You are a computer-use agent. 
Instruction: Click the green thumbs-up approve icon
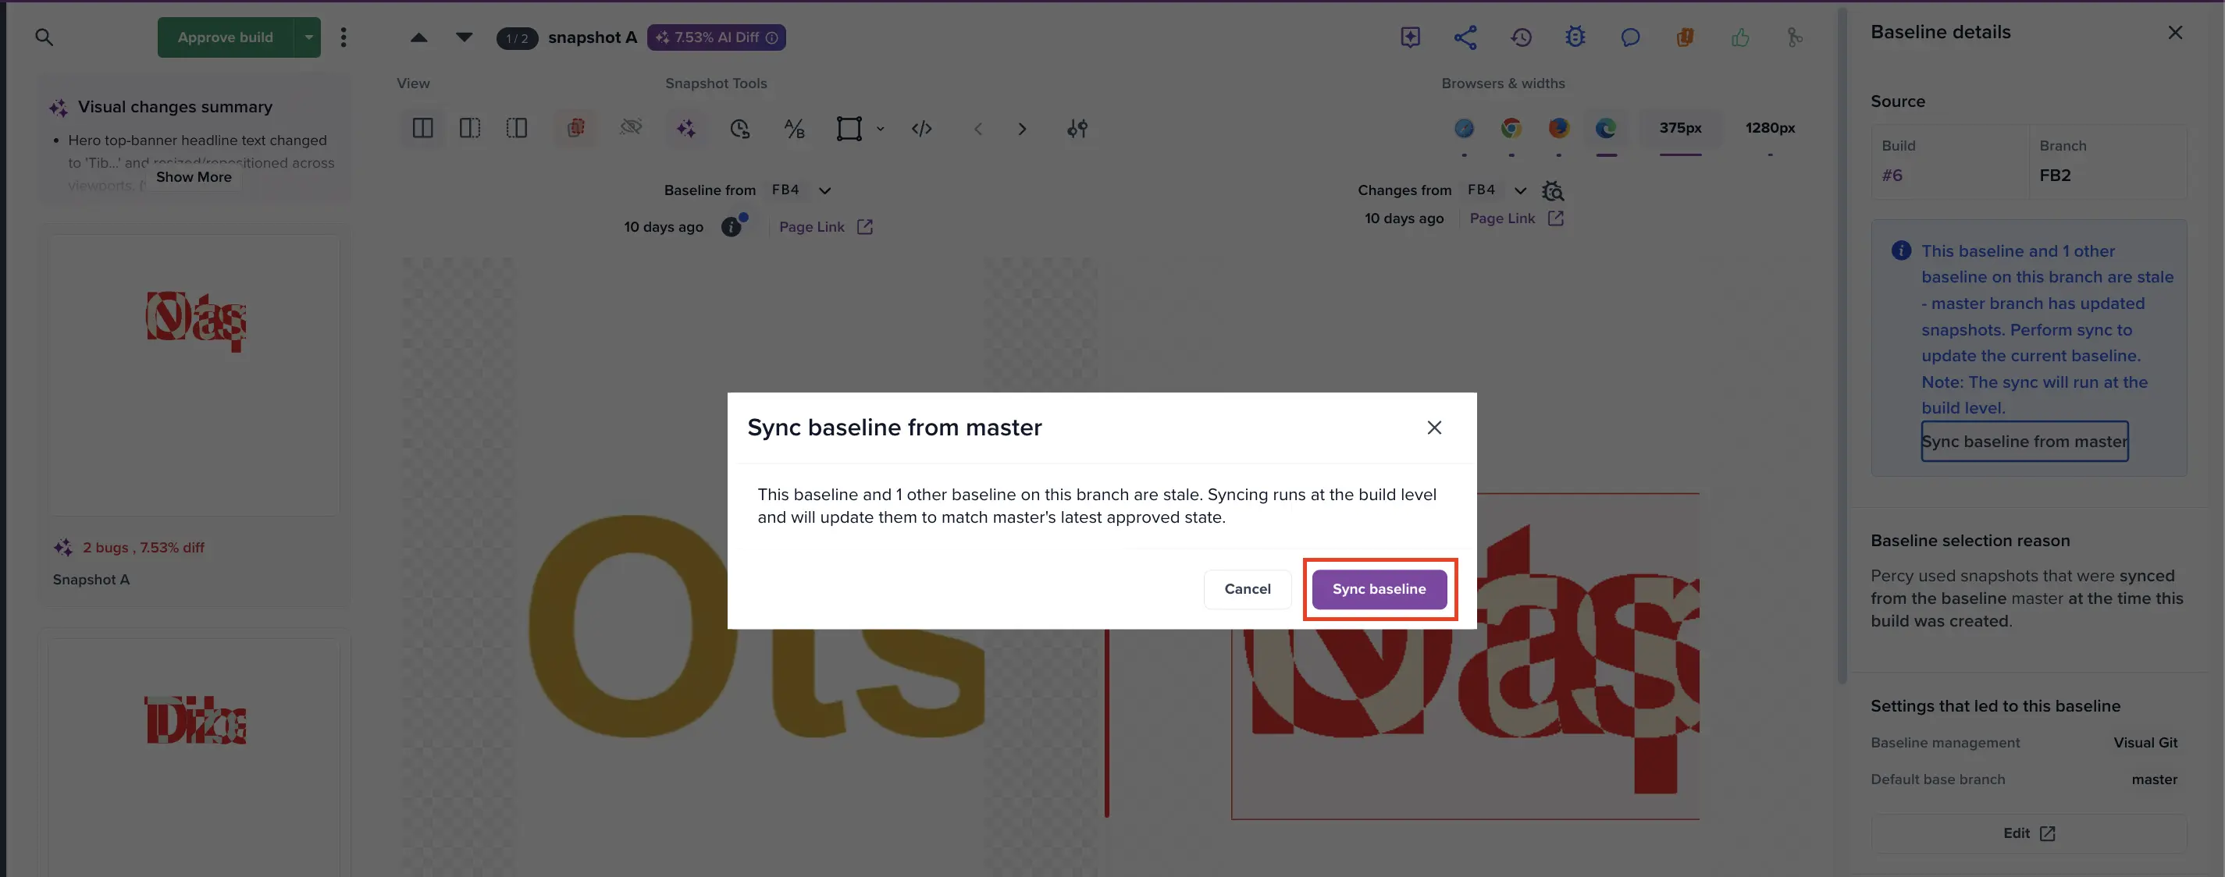point(1740,37)
